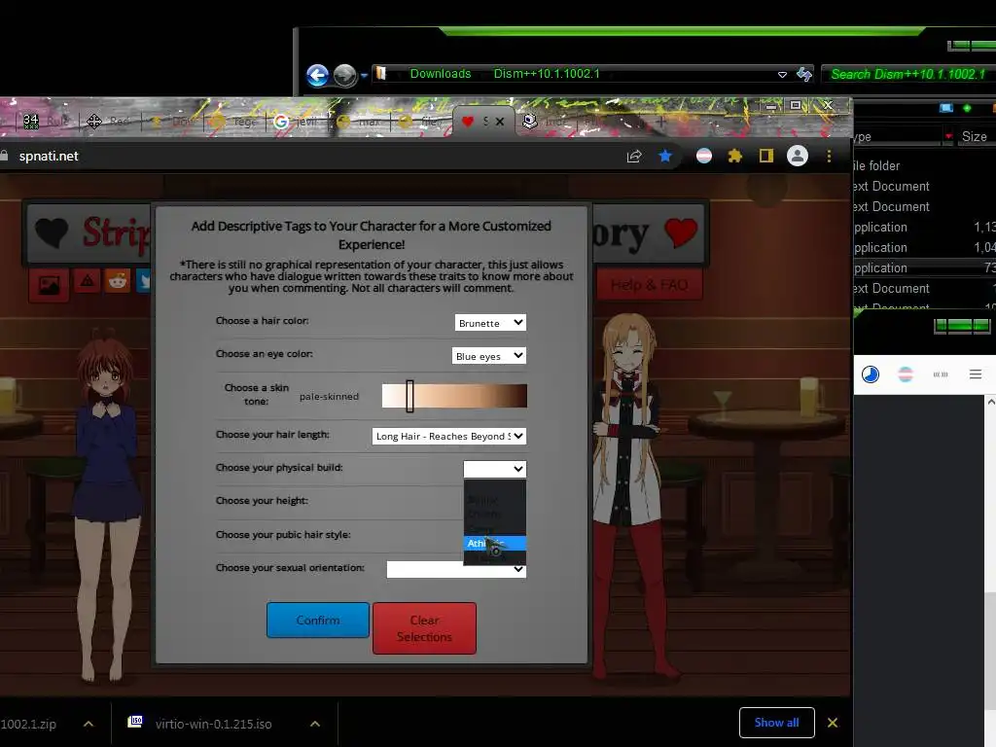Toggle the browser side panel icon
The width and height of the screenshot is (996, 747).
[x=766, y=156]
